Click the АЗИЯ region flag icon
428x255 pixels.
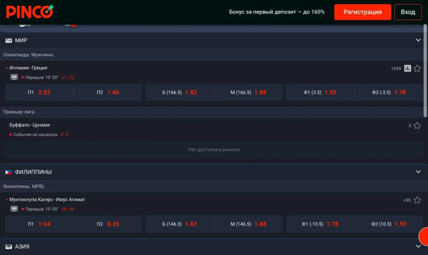[x=9, y=247]
